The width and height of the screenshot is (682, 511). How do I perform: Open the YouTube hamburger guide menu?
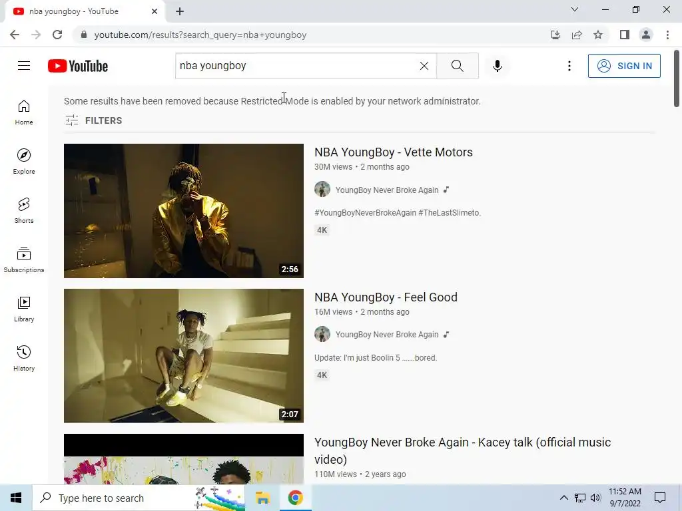[24, 66]
